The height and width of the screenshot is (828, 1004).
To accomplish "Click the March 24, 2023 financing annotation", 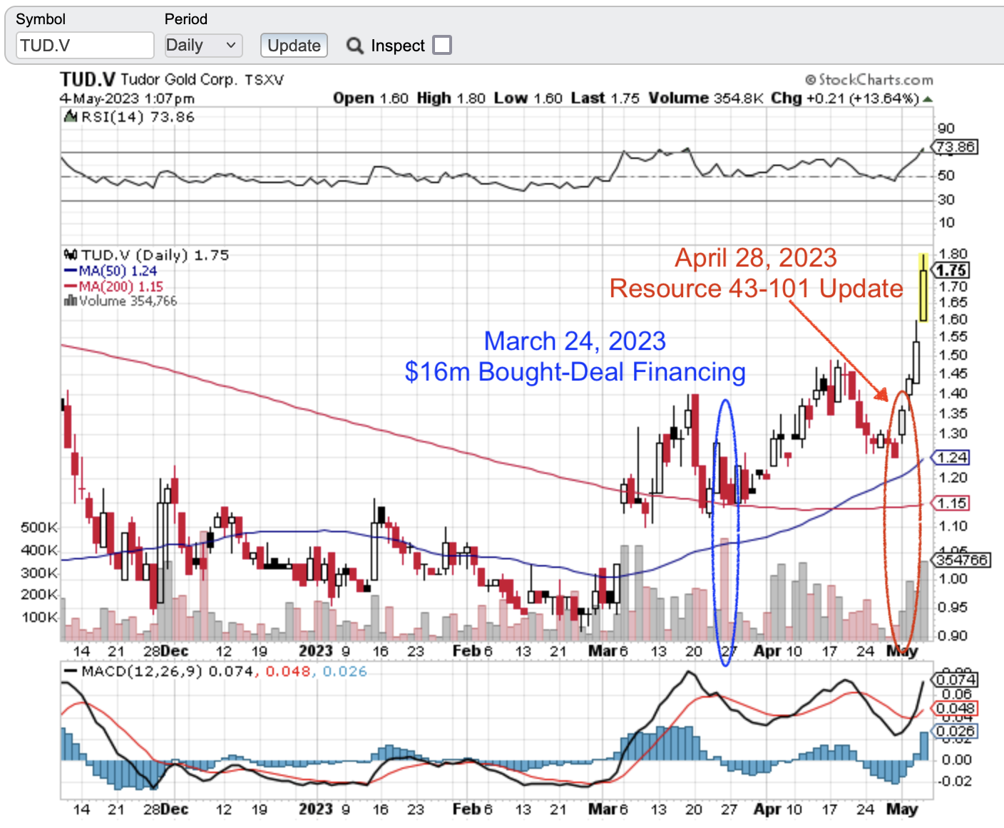I will pyautogui.click(x=575, y=356).
